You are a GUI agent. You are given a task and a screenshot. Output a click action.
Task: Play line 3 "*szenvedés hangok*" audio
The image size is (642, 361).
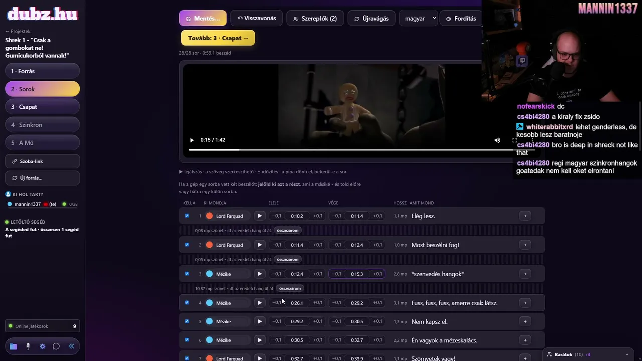point(259,274)
